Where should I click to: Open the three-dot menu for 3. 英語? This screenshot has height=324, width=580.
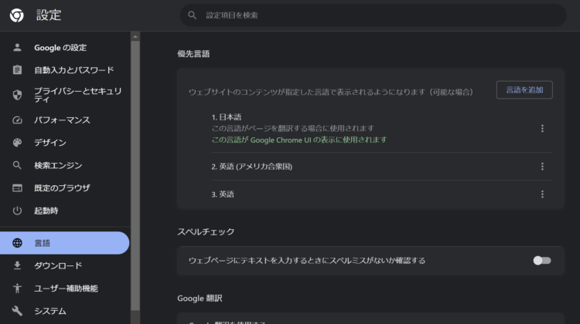tap(542, 194)
